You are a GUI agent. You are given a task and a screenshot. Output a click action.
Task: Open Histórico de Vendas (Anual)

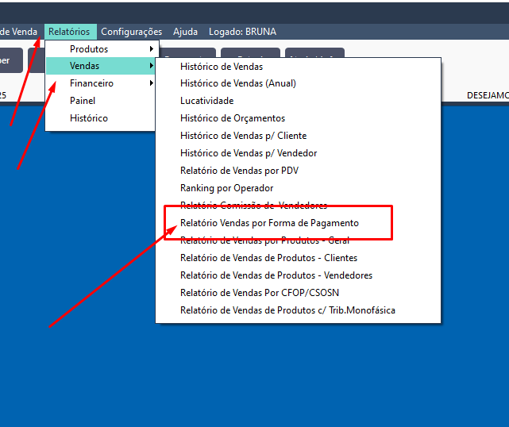[x=298, y=83]
